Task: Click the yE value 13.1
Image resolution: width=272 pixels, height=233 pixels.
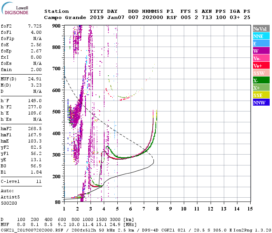Action: [36, 160]
